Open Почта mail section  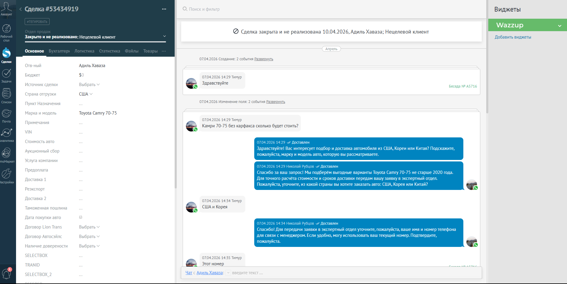point(6,116)
